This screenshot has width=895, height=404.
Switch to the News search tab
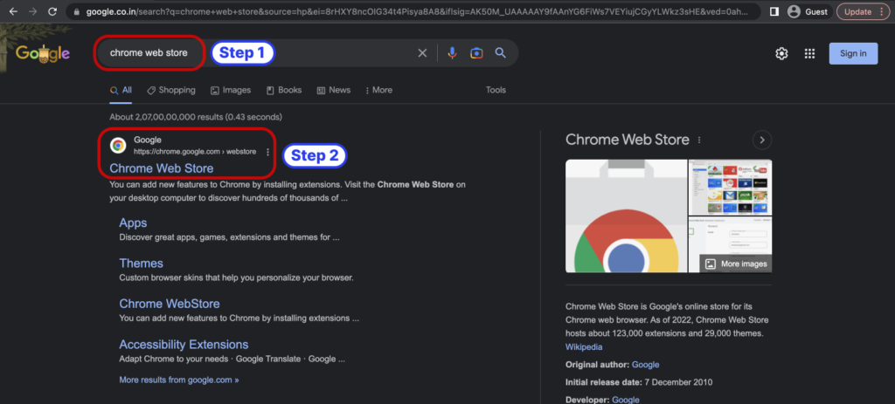333,90
